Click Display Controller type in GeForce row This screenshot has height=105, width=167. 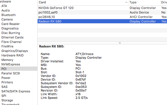(143, 8)
